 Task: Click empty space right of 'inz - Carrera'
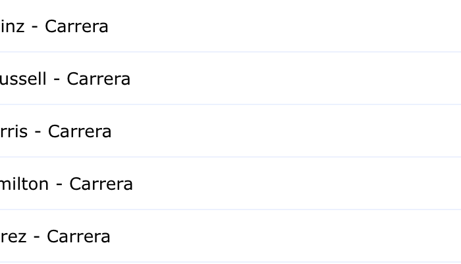285,26
